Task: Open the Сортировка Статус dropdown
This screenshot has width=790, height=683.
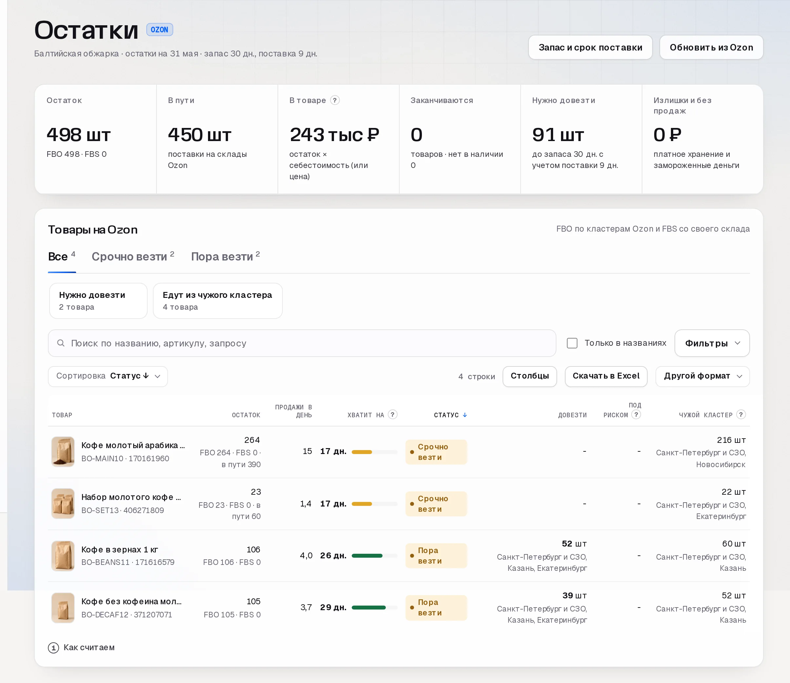Action: pos(108,376)
